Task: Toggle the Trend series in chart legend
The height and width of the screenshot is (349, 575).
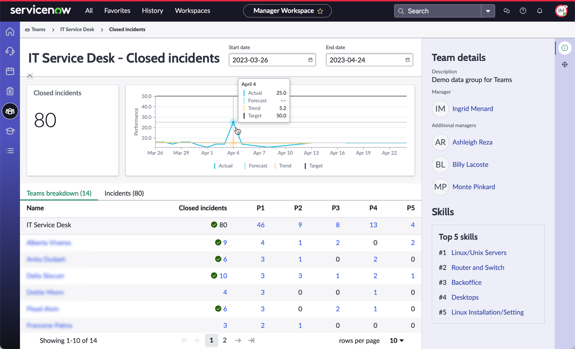Action: click(x=283, y=166)
